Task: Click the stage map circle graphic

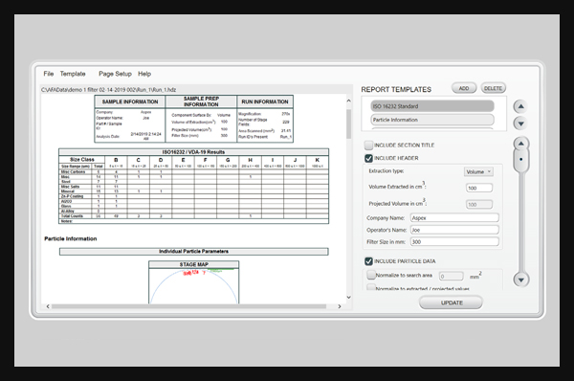Action: (x=193, y=287)
